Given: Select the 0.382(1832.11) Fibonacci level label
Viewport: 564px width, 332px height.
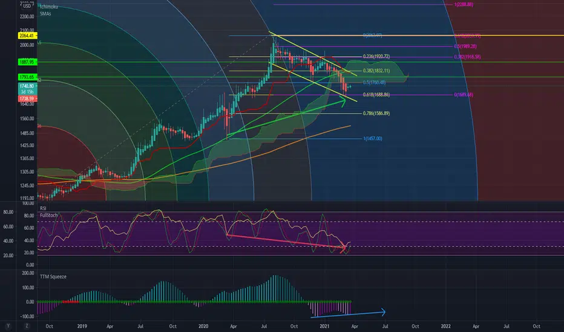Looking at the screenshot, I should (376, 71).
